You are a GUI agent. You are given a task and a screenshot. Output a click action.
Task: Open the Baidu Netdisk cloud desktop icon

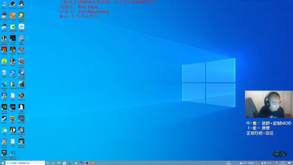coord(22,27)
